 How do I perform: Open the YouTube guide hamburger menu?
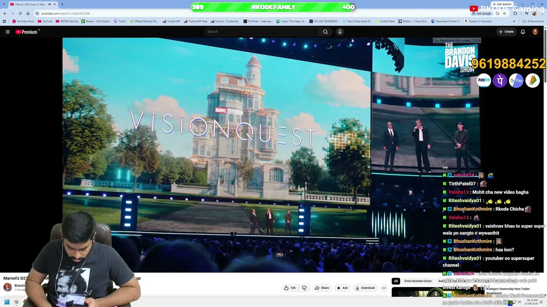click(x=7, y=32)
